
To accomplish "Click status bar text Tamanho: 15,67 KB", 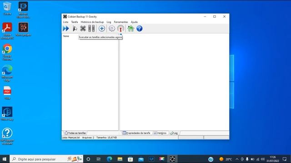I will pos(106,138).
